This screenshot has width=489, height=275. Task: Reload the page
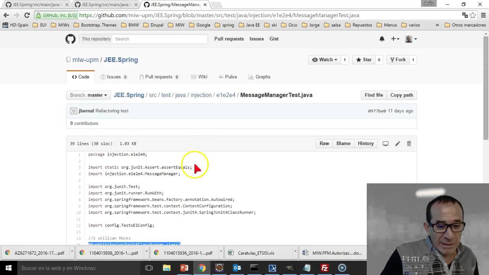click(x=27, y=15)
